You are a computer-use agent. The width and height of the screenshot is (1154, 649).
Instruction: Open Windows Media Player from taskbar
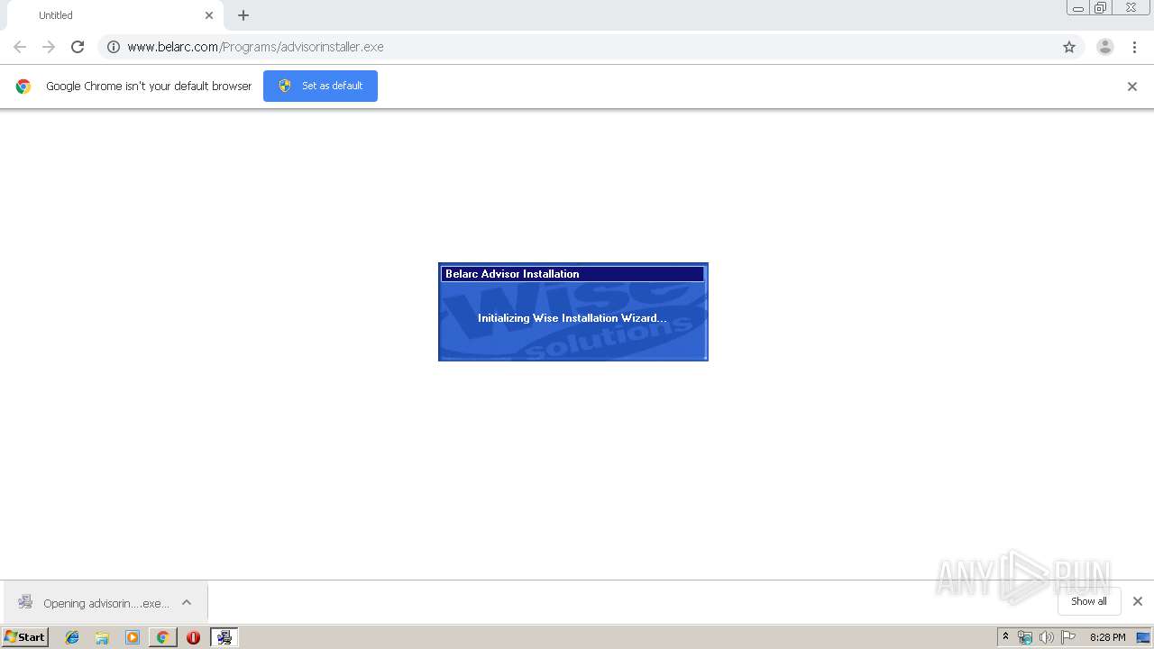coord(133,637)
